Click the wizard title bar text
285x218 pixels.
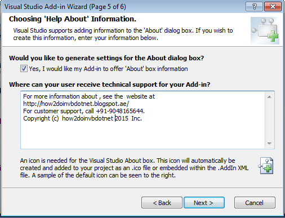[65, 7]
